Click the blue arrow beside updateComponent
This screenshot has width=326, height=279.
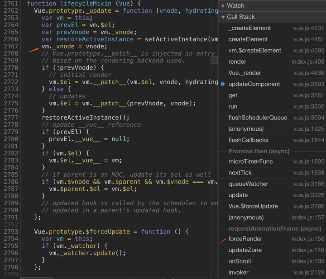click(223, 84)
